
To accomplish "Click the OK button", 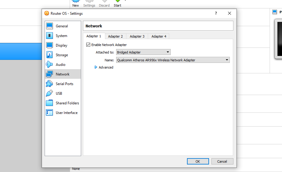I will 198,161.
